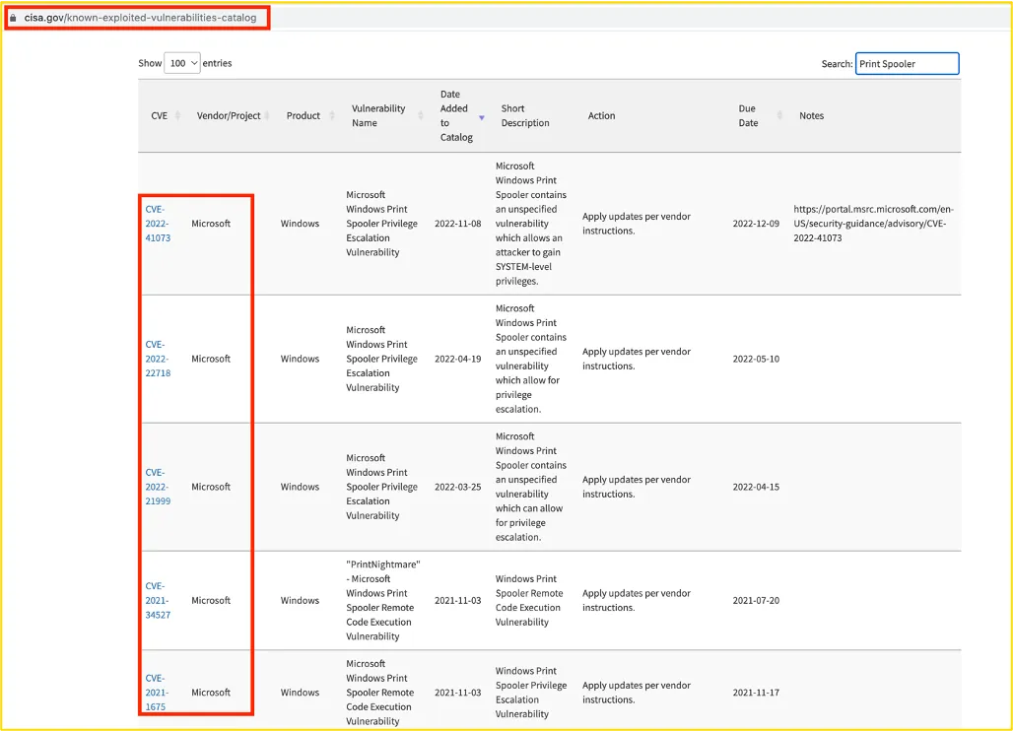Click the Vendor/Project column header text
This screenshot has width=1013, height=731.
(229, 116)
